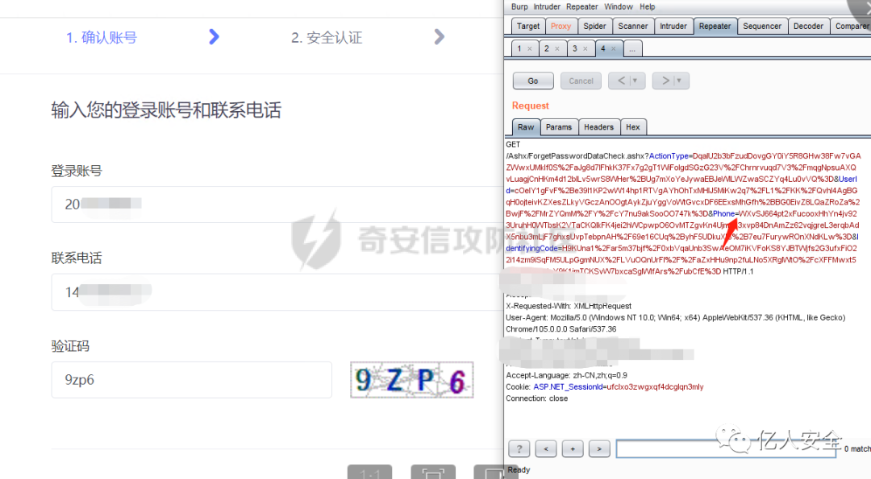Click the 联系电话 input field
This screenshot has height=479, width=871.
pyautogui.click(x=277, y=291)
